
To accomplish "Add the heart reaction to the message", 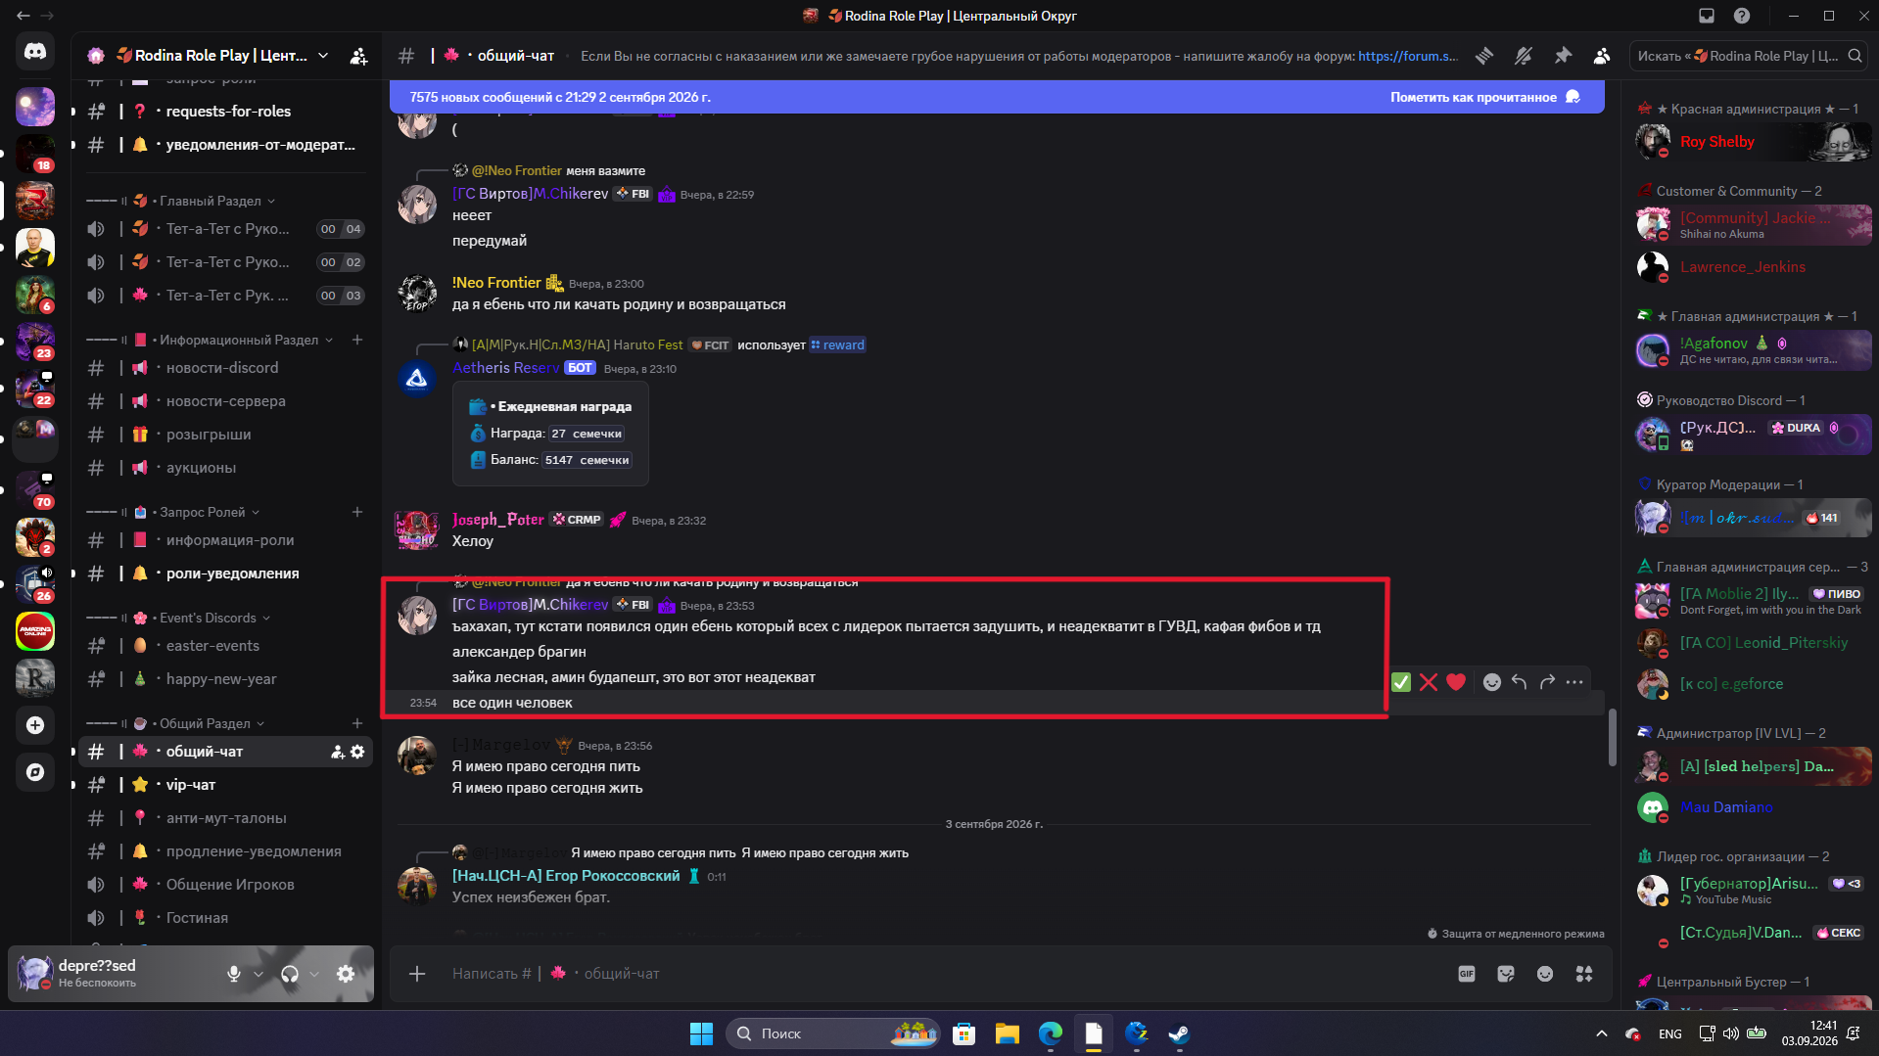I will [1456, 682].
